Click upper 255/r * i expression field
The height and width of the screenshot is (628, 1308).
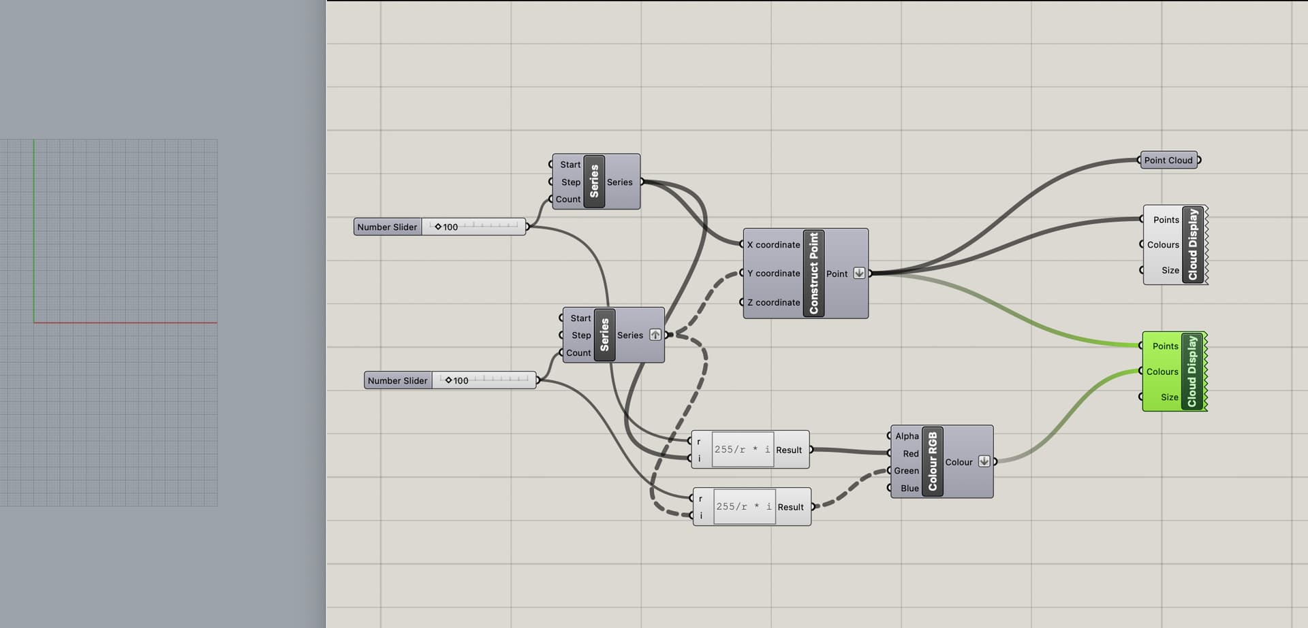[x=743, y=449]
